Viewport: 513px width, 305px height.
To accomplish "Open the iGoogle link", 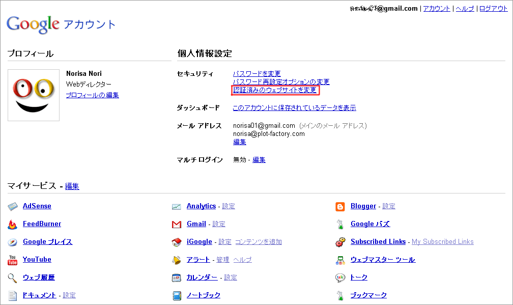I will [x=199, y=242].
